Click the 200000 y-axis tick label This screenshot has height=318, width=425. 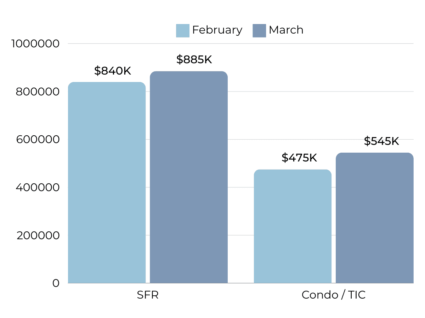(38, 235)
